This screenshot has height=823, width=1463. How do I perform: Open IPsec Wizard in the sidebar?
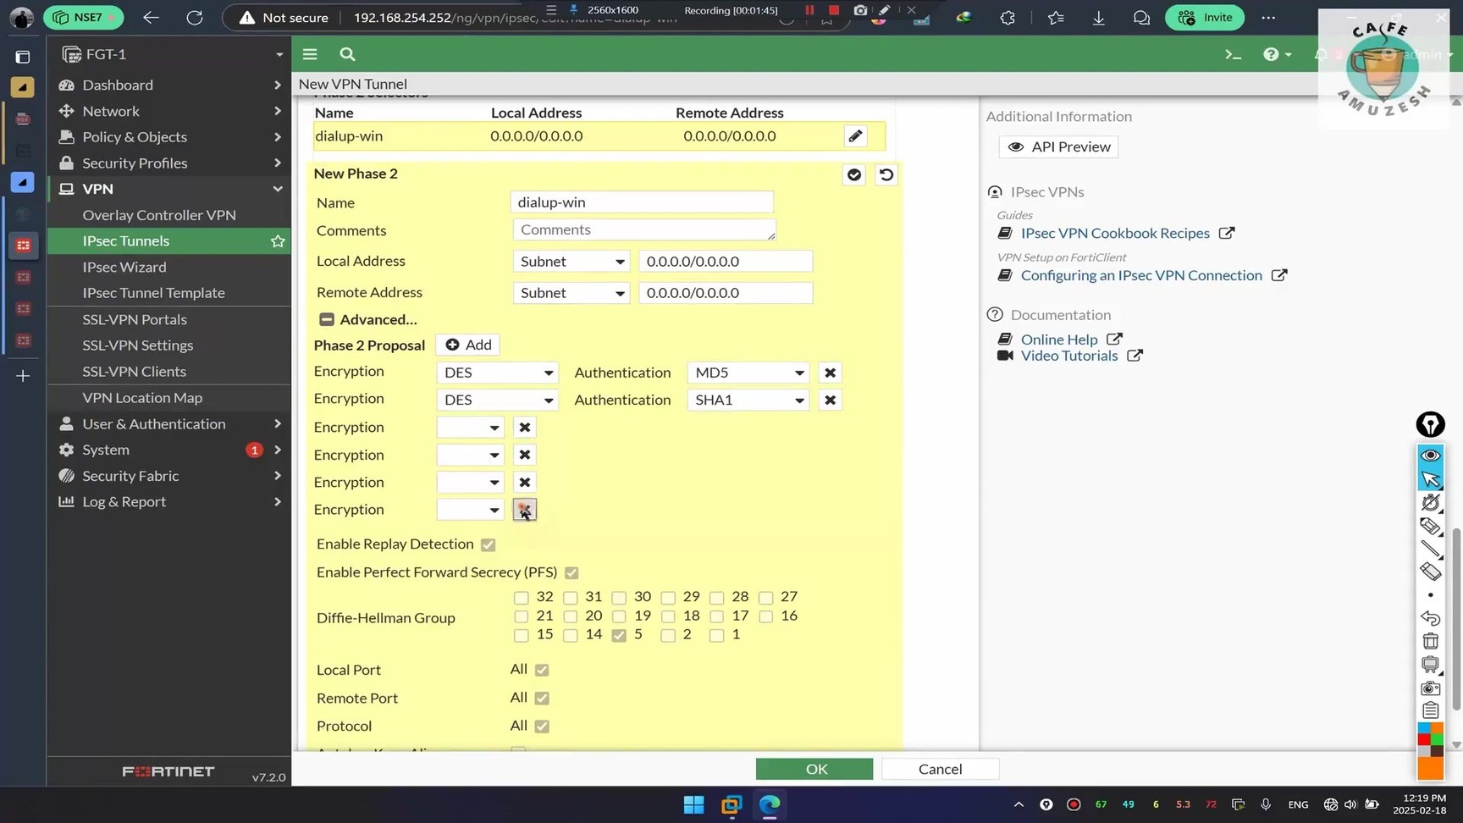point(124,267)
